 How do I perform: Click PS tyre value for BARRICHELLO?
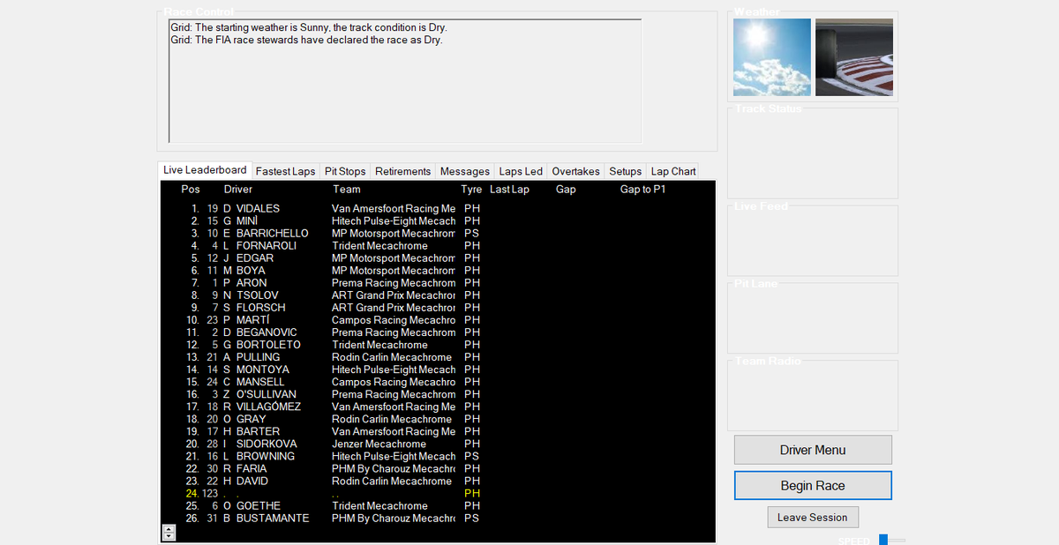point(471,233)
